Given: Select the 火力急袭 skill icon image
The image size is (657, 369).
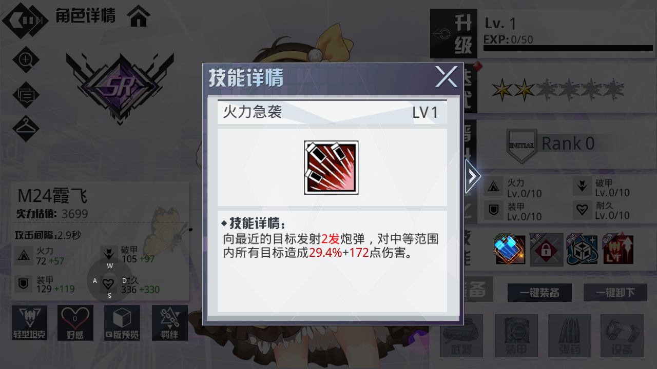Looking at the screenshot, I should (331, 168).
